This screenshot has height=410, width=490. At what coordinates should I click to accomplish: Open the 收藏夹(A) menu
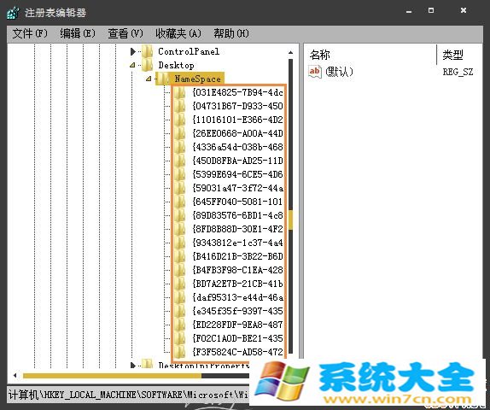pyautogui.click(x=178, y=33)
